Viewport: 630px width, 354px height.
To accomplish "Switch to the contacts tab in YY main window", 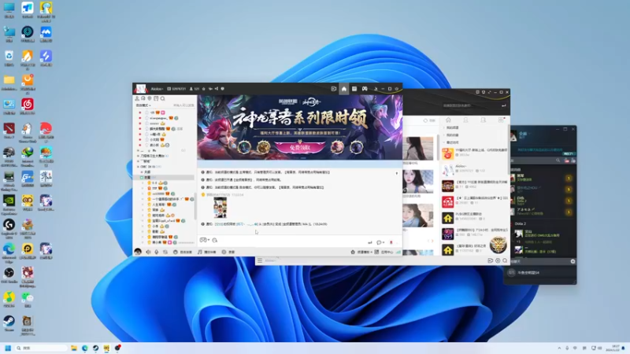I will pyautogui.click(x=465, y=120).
